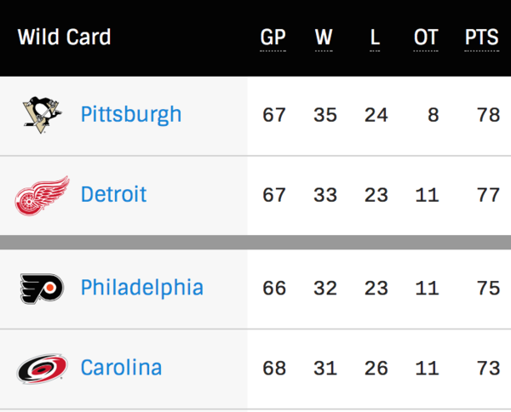Select Philadelphia's 75 points value
The image size is (511, 412).
[488, 289]
